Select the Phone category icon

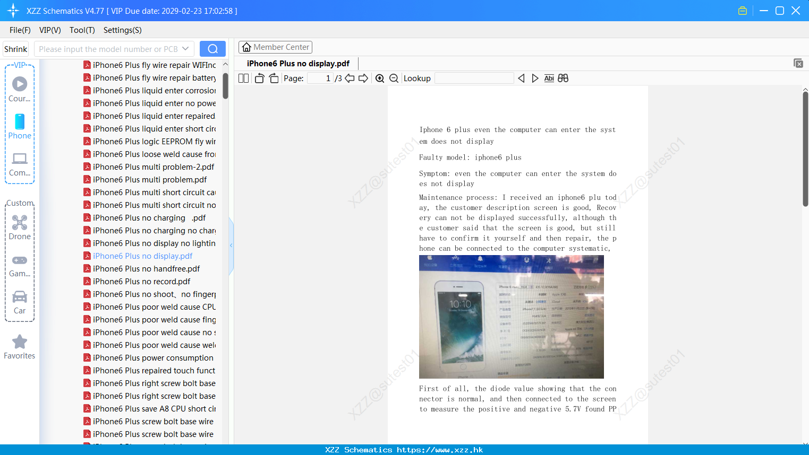[x=20, y=127]
